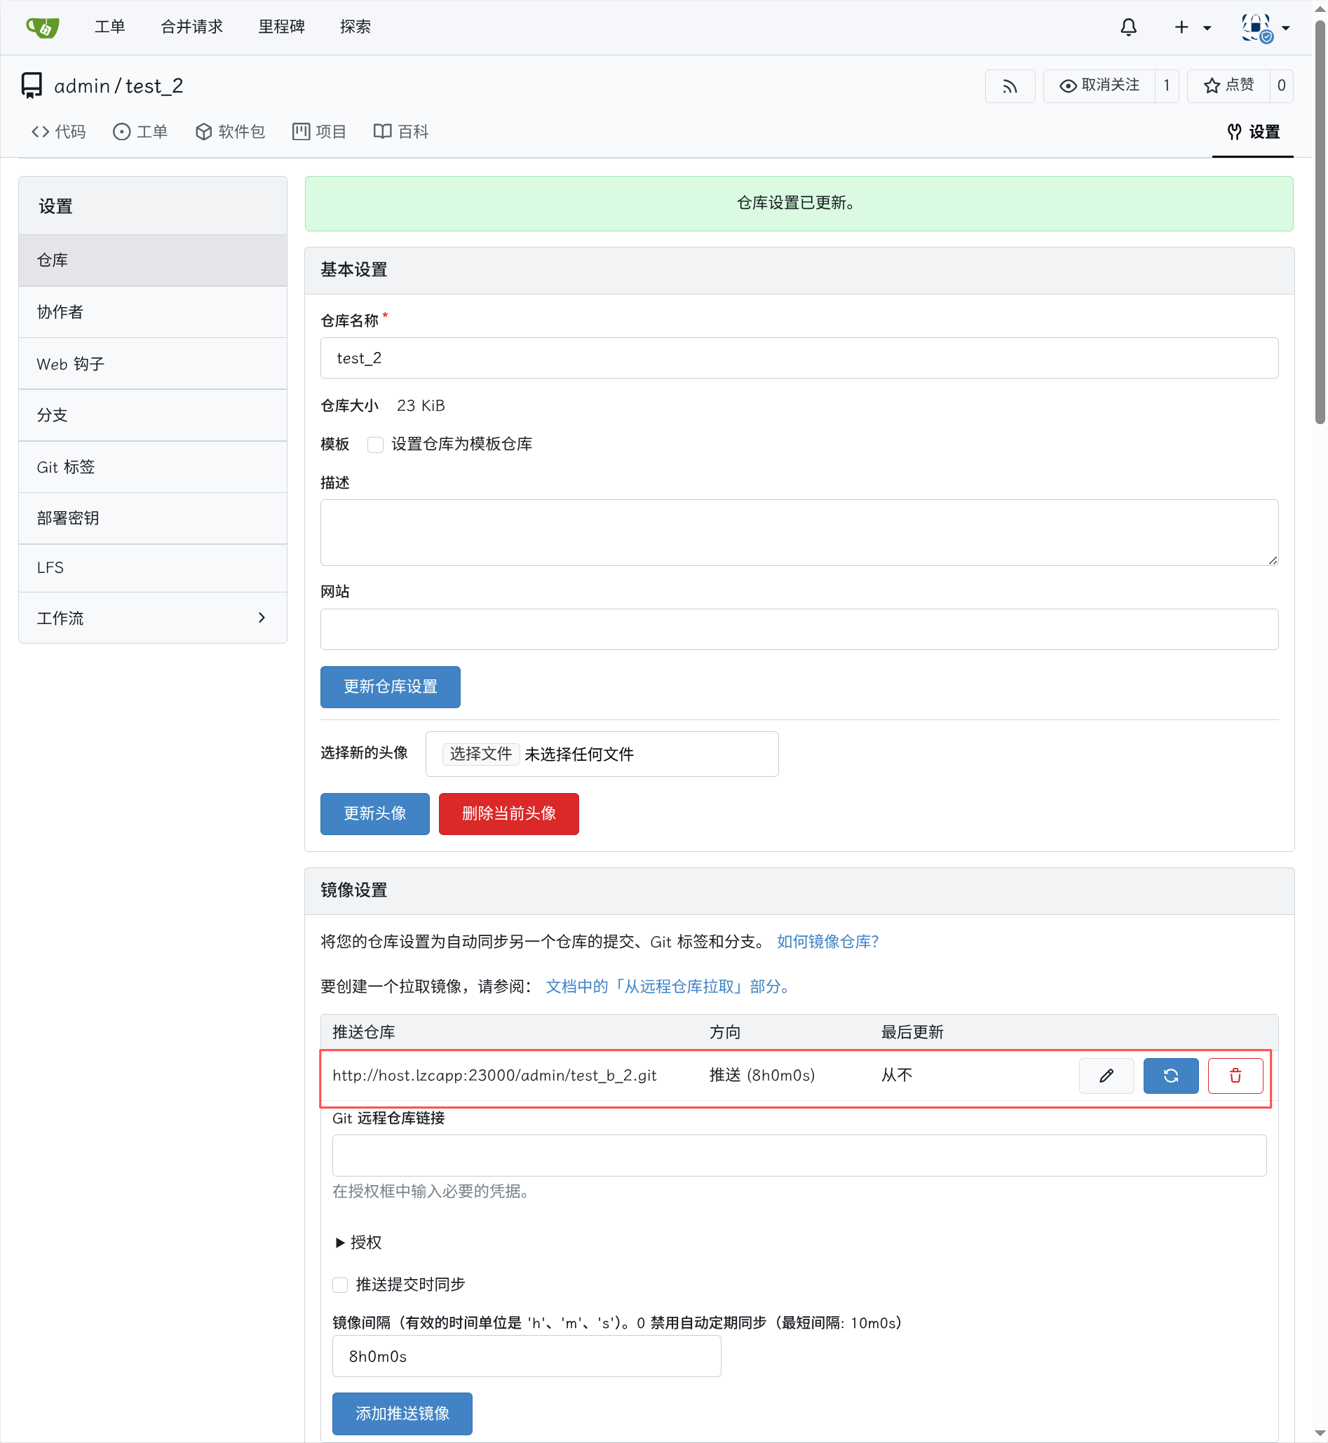
Task: Delete the push mirror with trash icon
Action: (x=1235, y=1076)
